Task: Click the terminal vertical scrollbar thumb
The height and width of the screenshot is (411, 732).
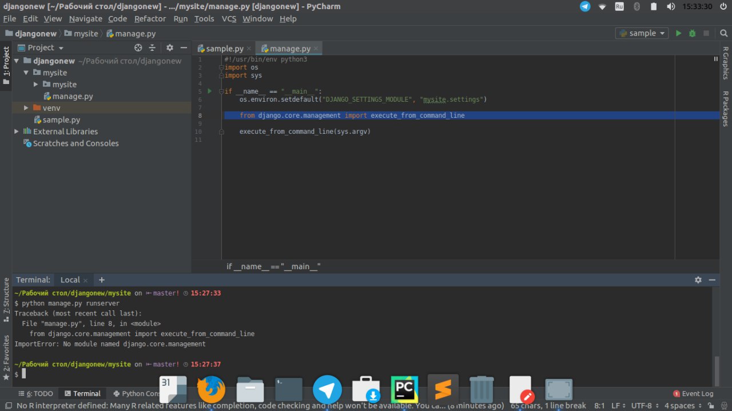Action: (x=717, y=371)
